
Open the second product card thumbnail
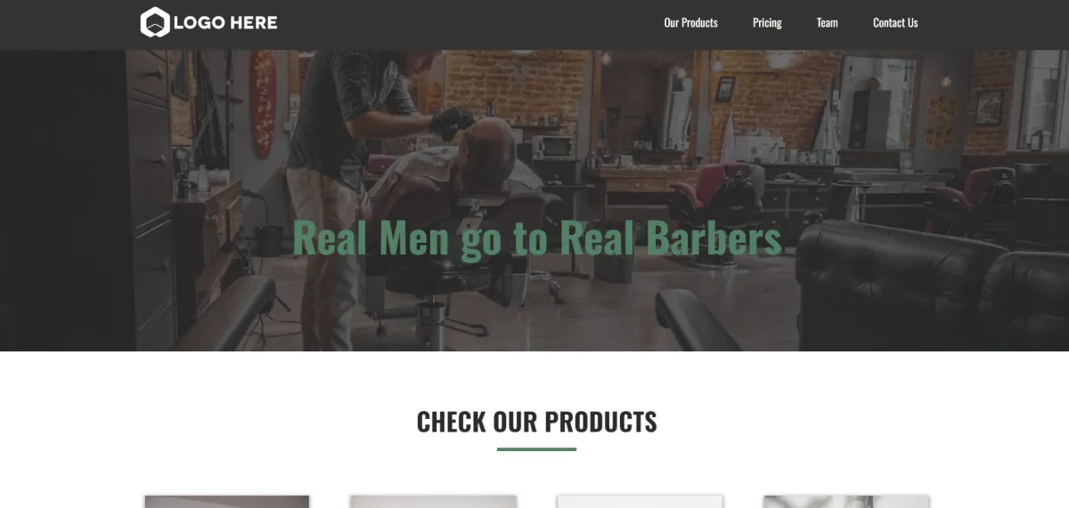click(x=433, y=502)
